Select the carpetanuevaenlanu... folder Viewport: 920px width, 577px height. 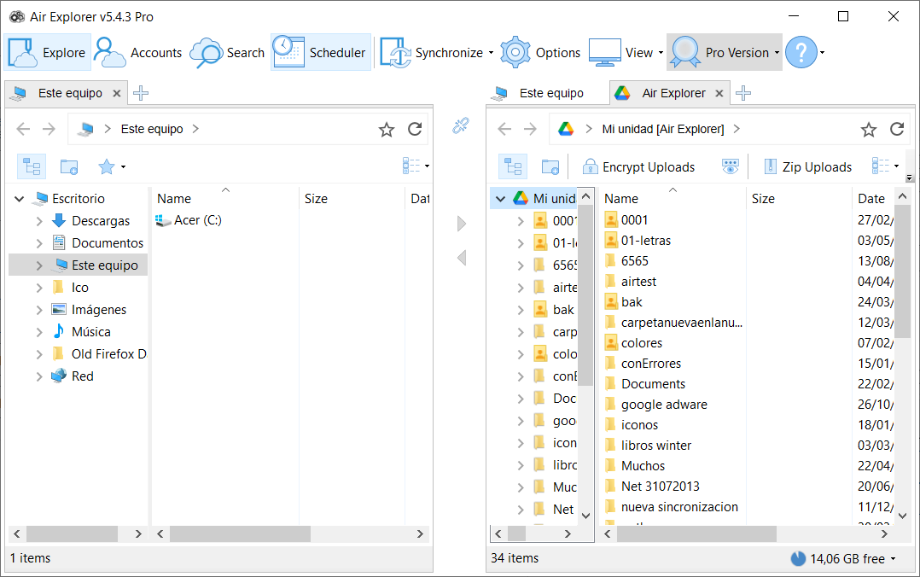(x=673, y=323)
